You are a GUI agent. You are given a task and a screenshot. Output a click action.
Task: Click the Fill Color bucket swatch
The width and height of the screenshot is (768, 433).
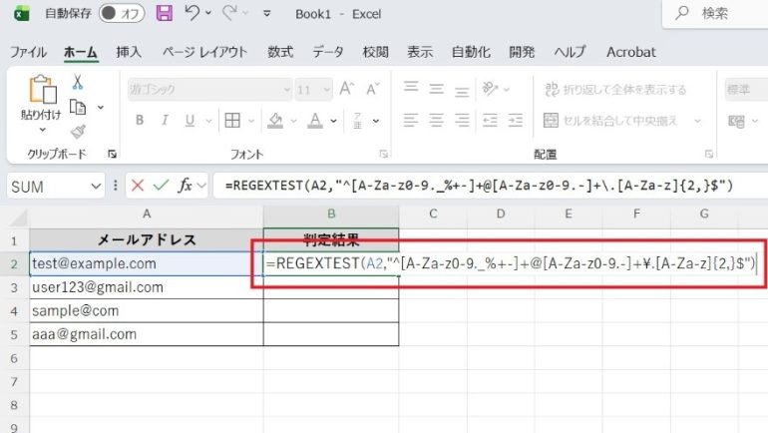(275, 121)
